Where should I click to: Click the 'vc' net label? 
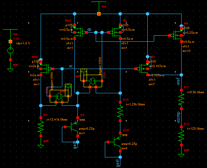tap(71, 66)
